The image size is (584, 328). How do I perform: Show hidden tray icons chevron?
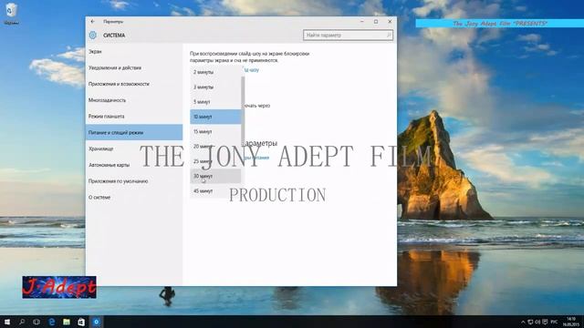coord(523,322)
